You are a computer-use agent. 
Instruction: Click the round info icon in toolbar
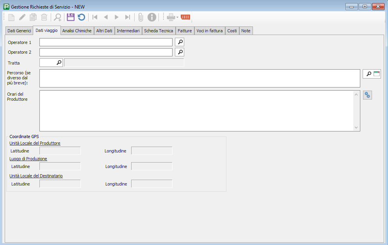[152, 17]
